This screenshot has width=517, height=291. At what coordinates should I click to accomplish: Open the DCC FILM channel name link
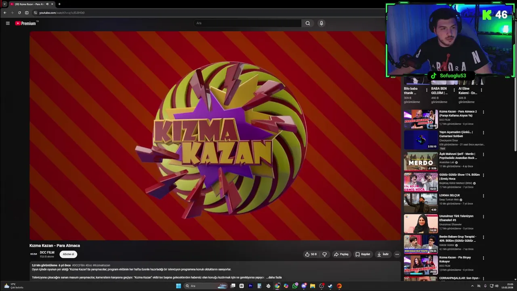click(47, 252)
